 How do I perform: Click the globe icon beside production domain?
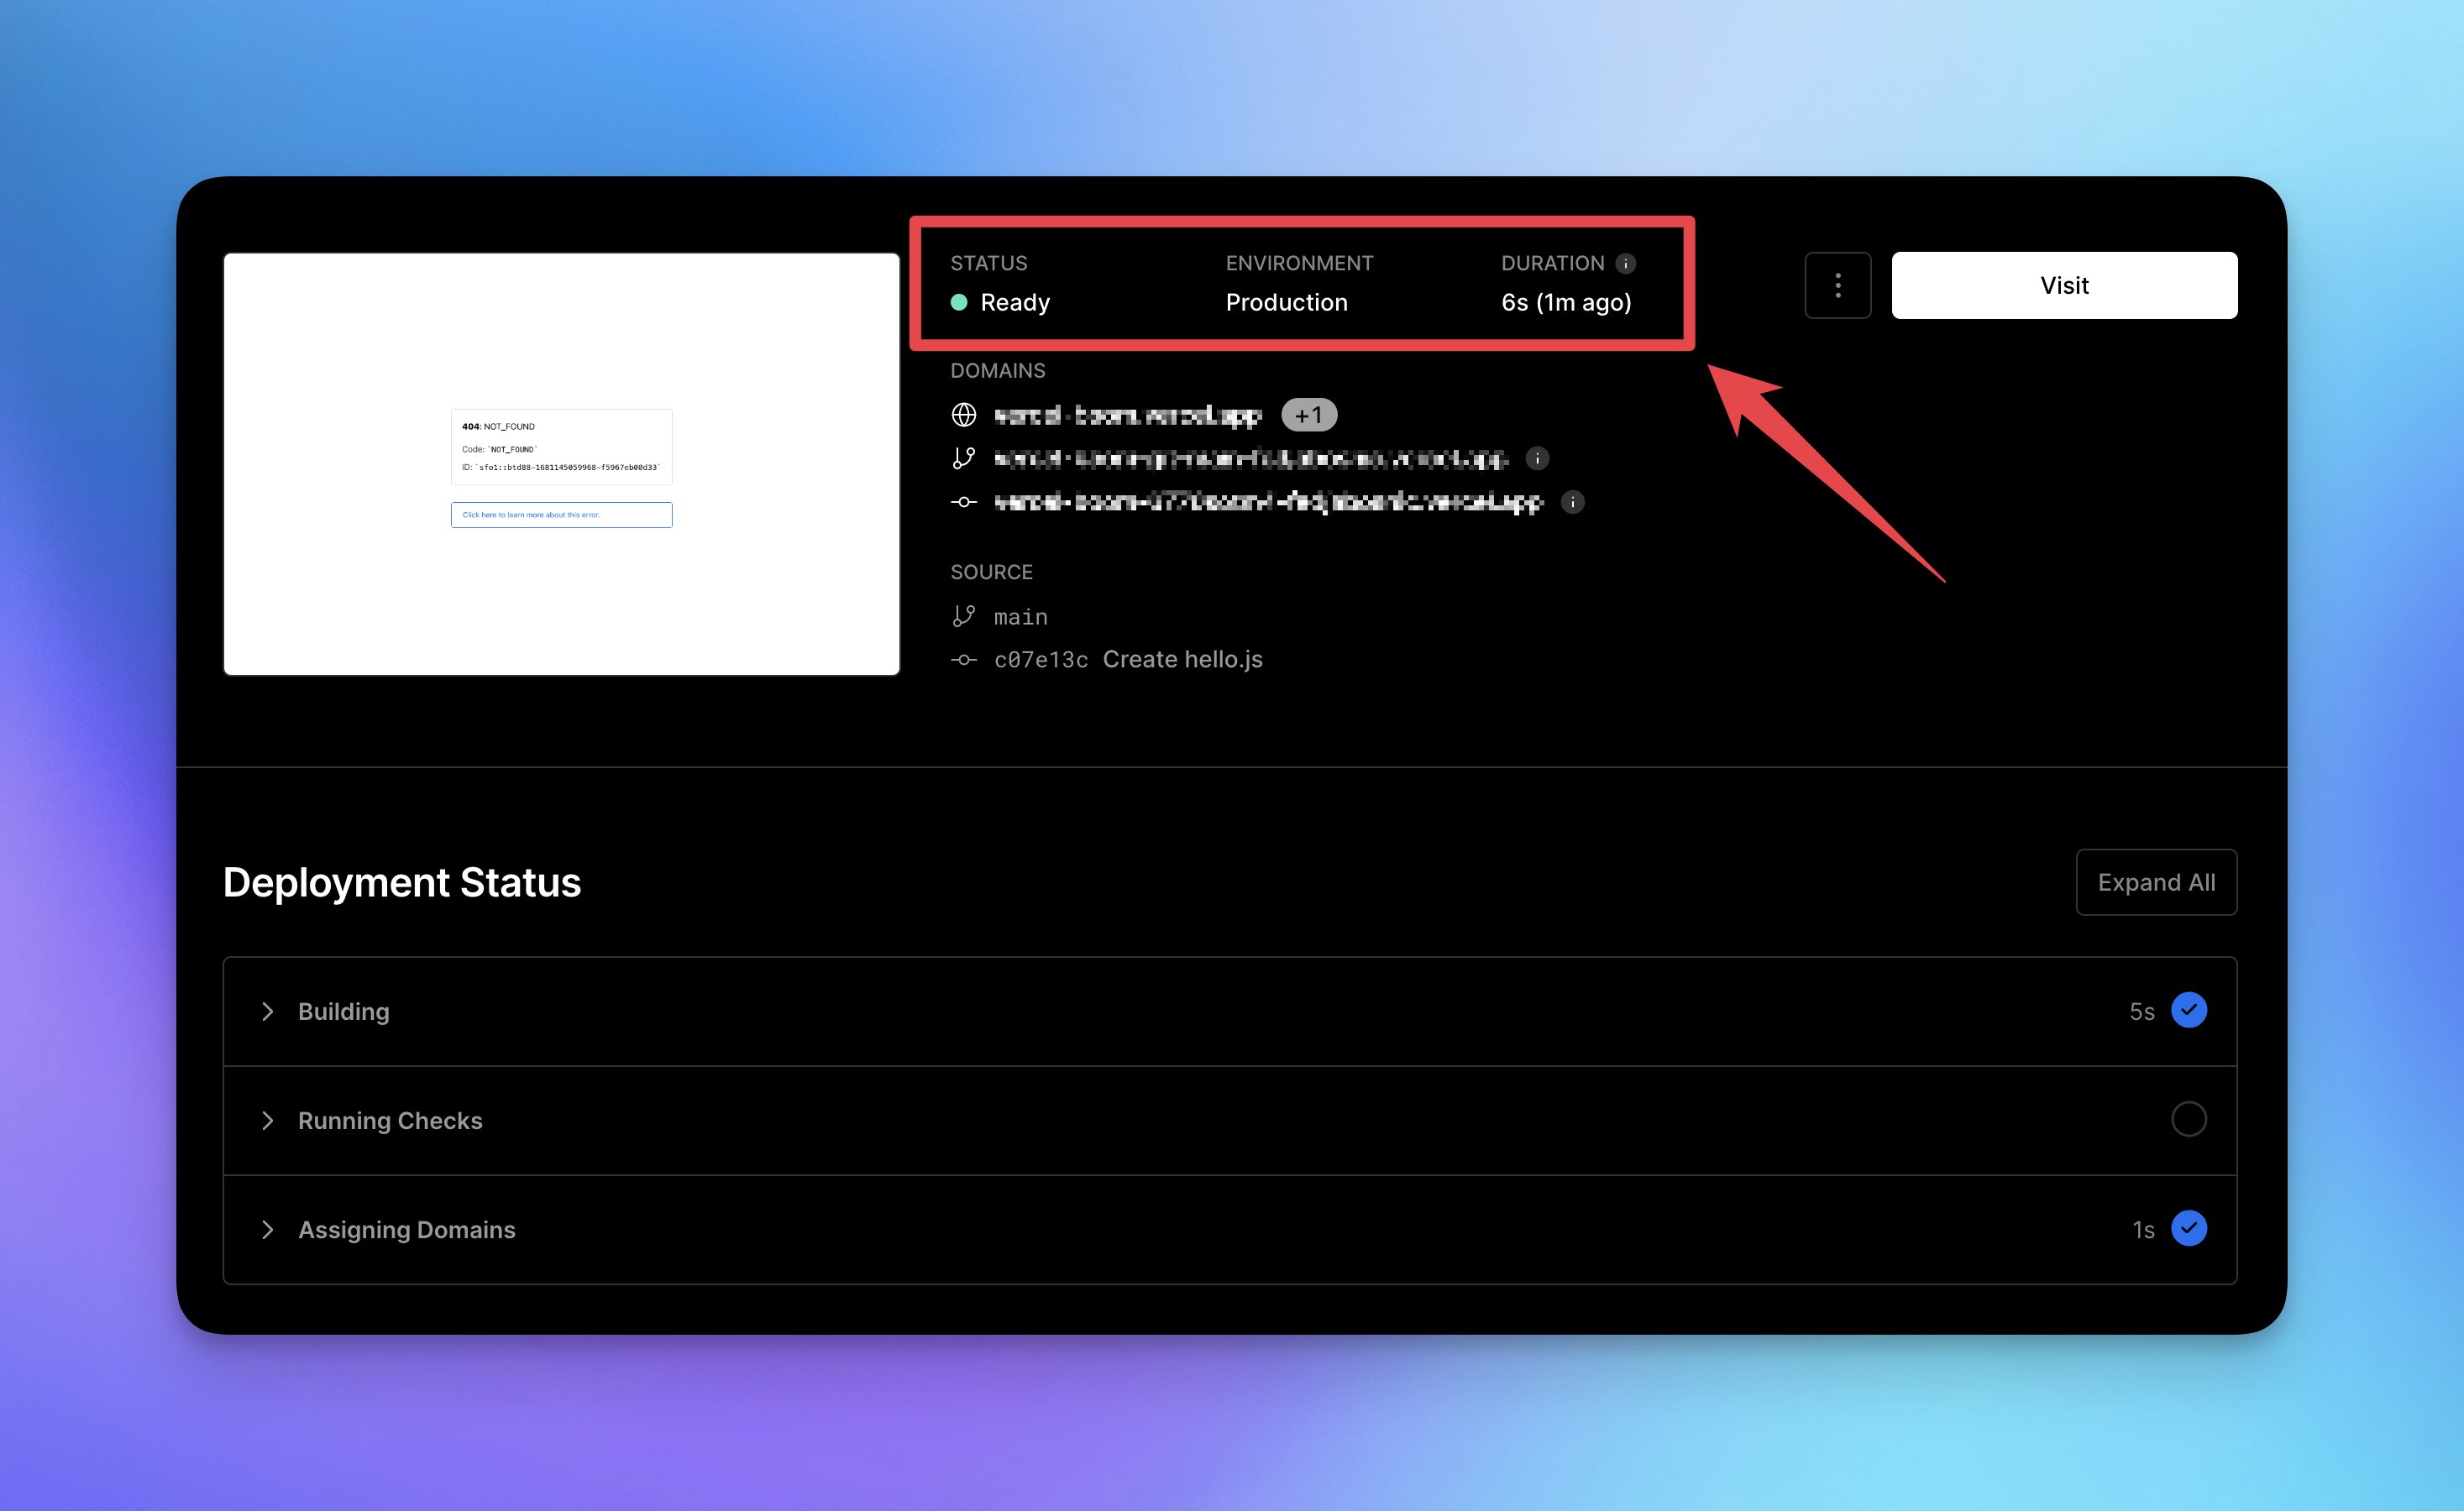tap(964, 415)
